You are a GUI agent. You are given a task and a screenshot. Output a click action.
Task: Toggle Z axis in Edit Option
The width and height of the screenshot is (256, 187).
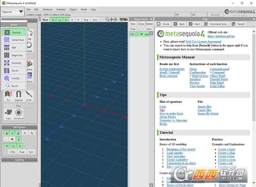[18, 133]
